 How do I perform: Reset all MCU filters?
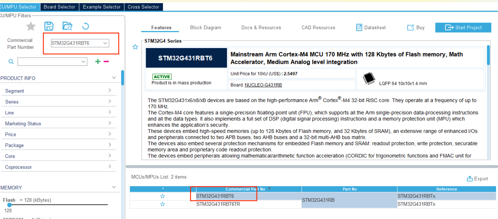(x=86, y=26)
